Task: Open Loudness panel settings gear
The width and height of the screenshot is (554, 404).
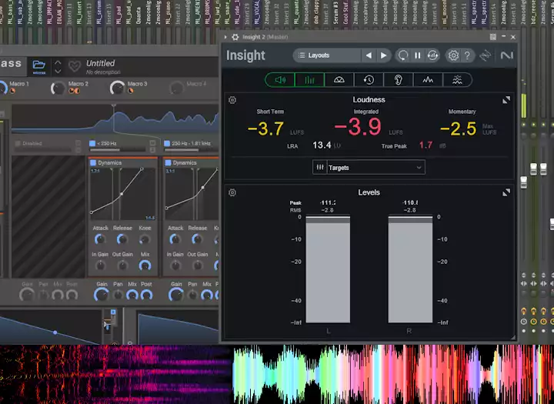Action: [232, 100]
